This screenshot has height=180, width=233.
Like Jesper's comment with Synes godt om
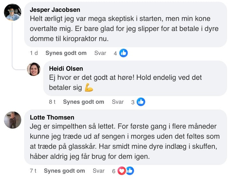66,53
